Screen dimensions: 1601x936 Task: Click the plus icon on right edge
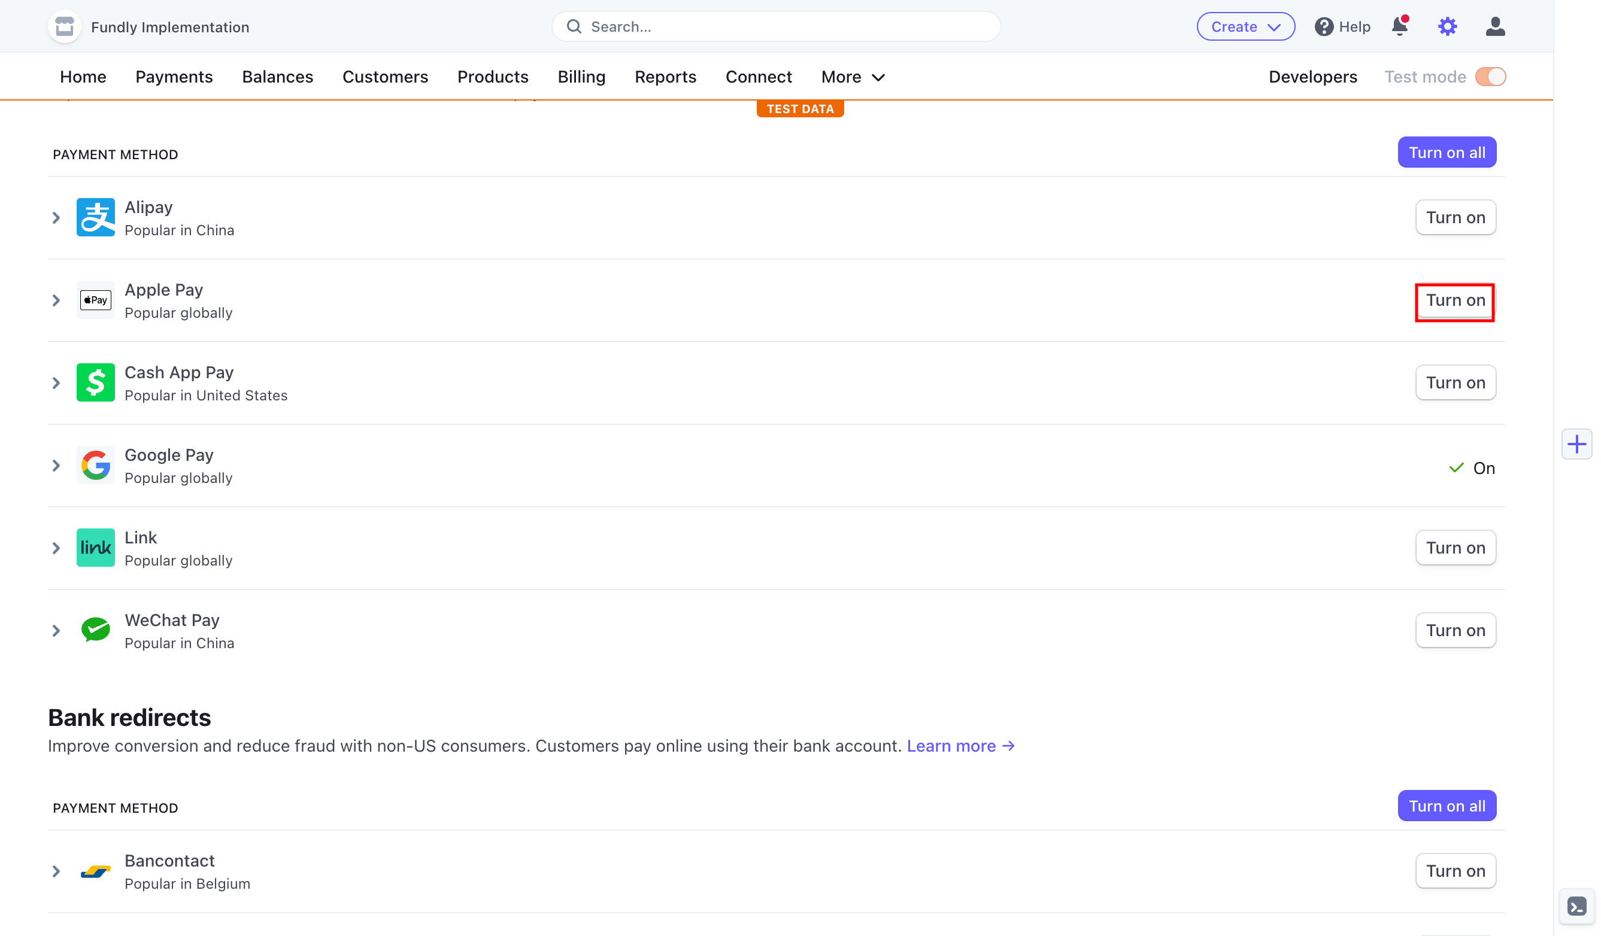(x=1576, y=444)
